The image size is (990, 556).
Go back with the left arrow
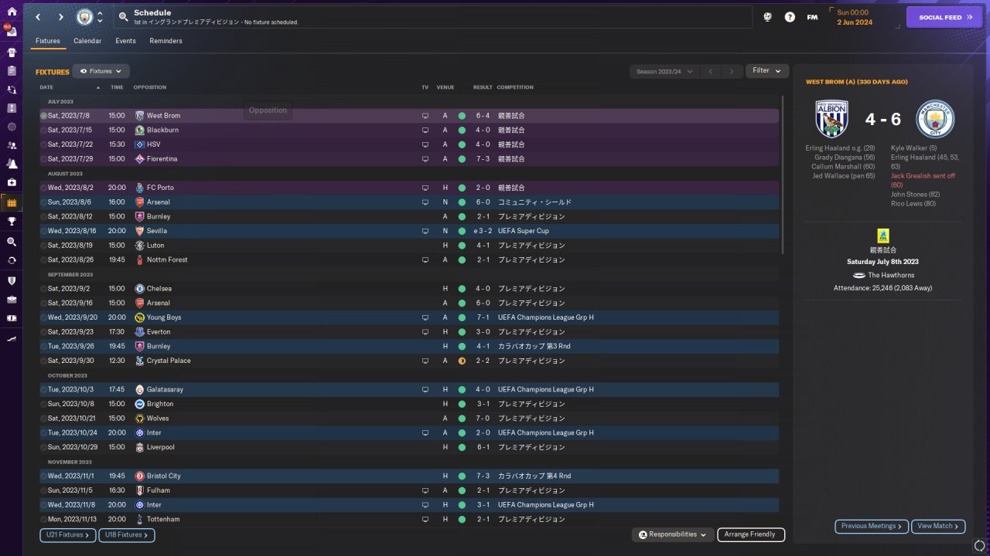click(37, 17)
